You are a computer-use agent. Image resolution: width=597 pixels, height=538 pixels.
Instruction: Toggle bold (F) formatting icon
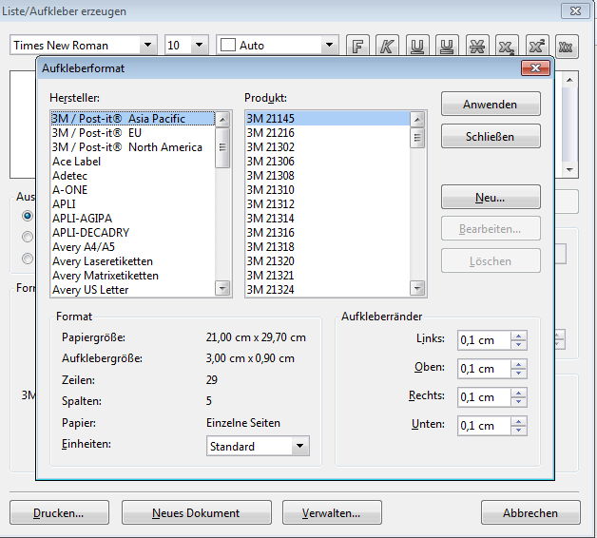(x=357, y=47)
